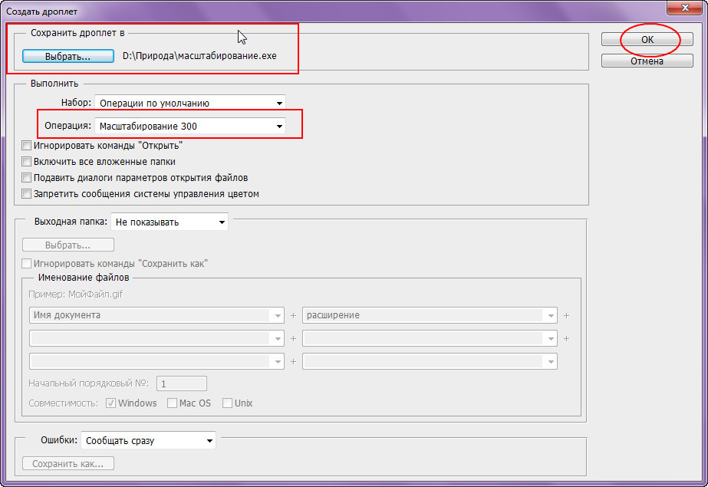Click the droplet path D:\Природа\масштабирование.exe
The height and width of the screenshot is (487, 708).
click(x=199, y=56)
